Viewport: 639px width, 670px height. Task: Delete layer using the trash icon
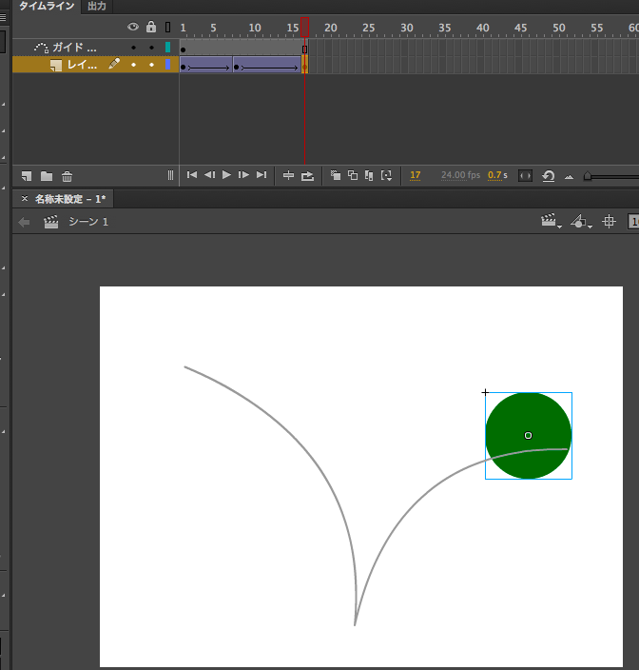[x=67, y=176]
